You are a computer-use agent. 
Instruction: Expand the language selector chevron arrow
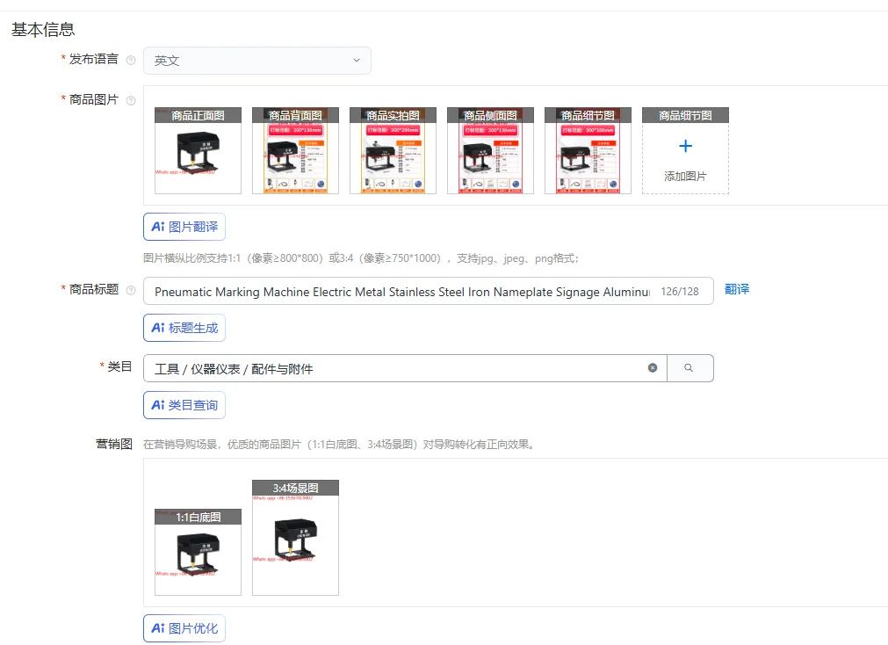pos(357,60)
